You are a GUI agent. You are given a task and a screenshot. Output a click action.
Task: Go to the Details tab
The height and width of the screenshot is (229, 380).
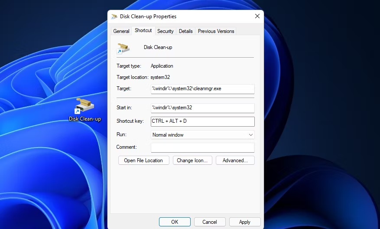[x=185, y=31]
